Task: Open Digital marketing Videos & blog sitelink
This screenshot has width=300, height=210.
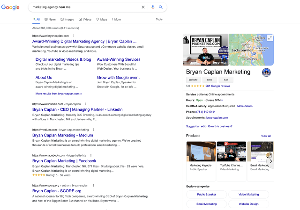Action: (63, 59)
